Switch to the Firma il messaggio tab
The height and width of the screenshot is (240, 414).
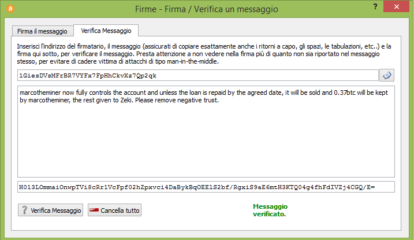43,31
